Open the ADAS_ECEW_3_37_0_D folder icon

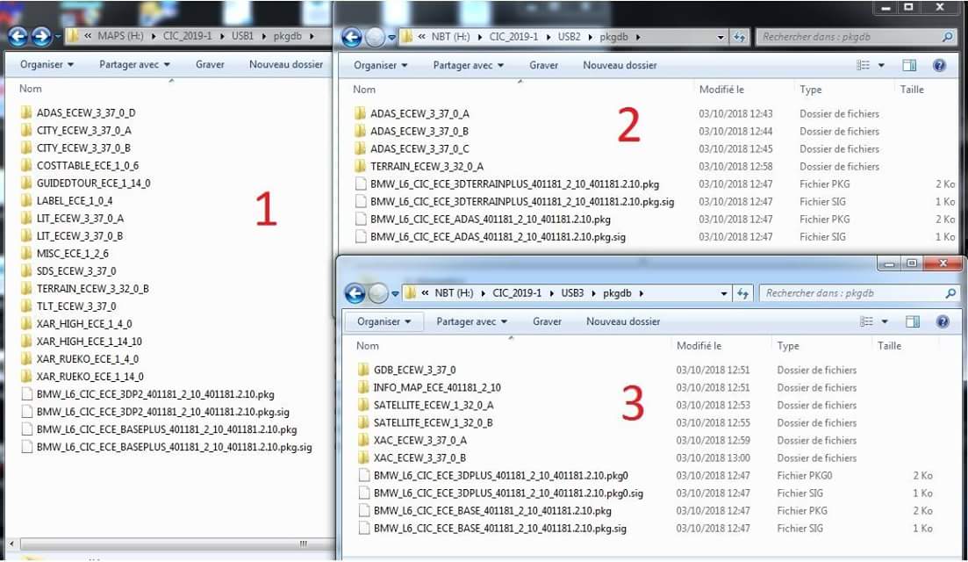(x=26, y=113)
